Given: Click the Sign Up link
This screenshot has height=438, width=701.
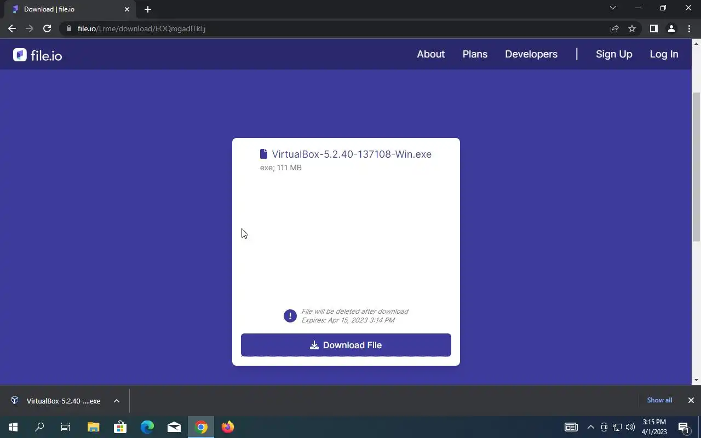Looking at the screenshot, I should [x=614, y=54].
